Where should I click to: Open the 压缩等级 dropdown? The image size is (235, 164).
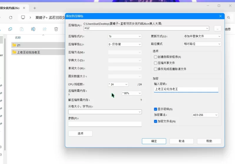125,44
